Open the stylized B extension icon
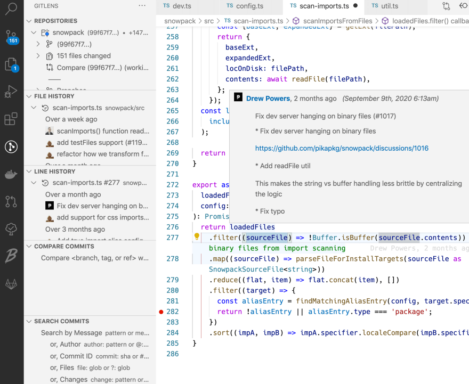The width and height of the screenshot is (469, 384). 11,256
